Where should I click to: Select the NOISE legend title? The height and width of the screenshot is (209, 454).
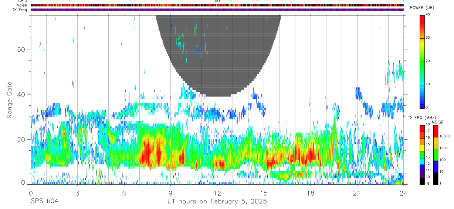[438, 122]
